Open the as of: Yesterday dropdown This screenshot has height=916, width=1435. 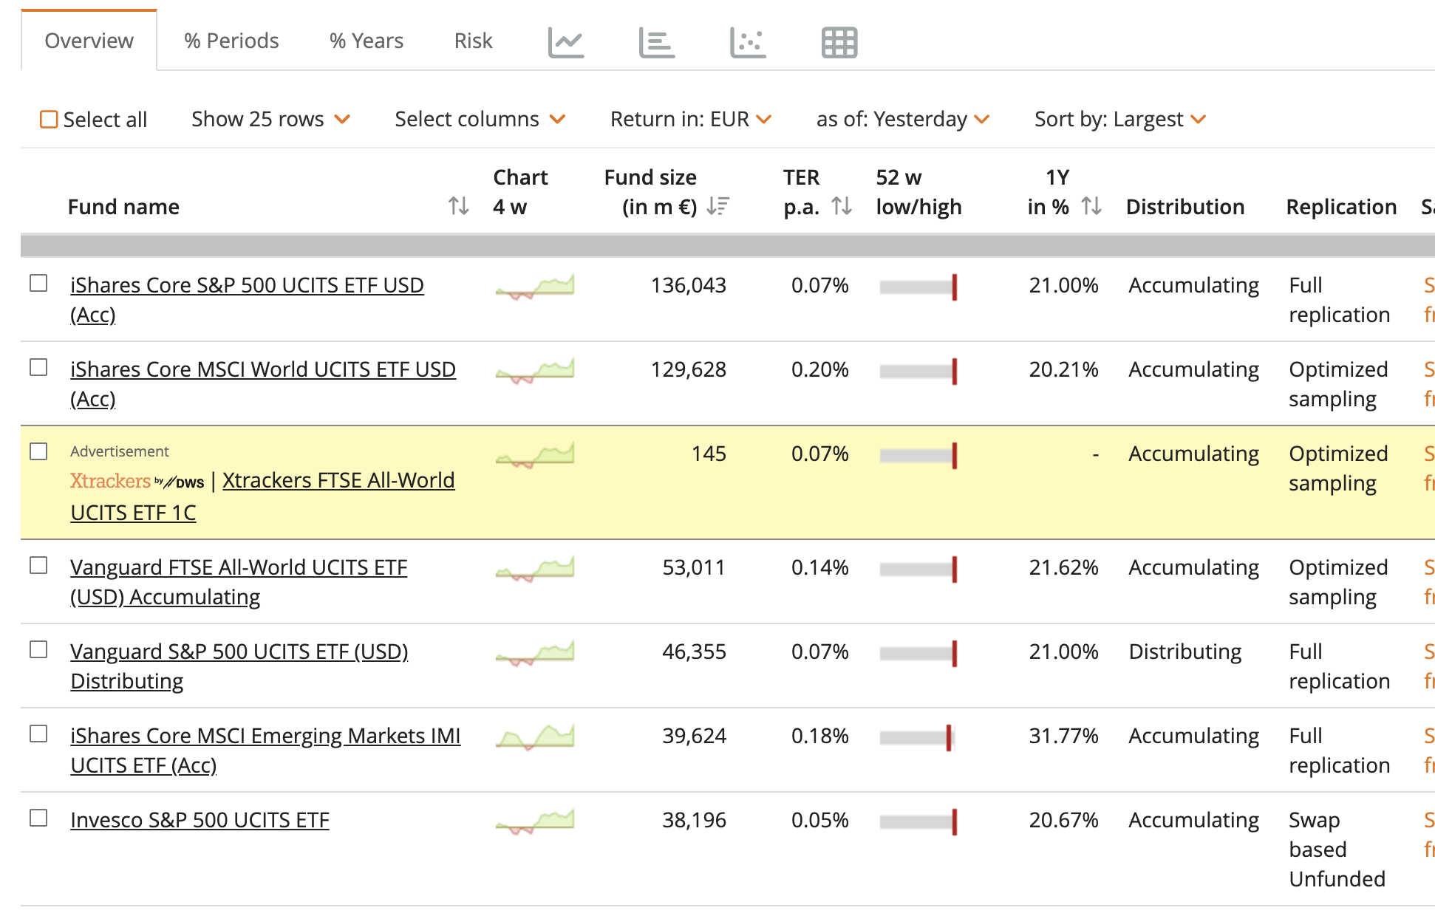point(903,119)
